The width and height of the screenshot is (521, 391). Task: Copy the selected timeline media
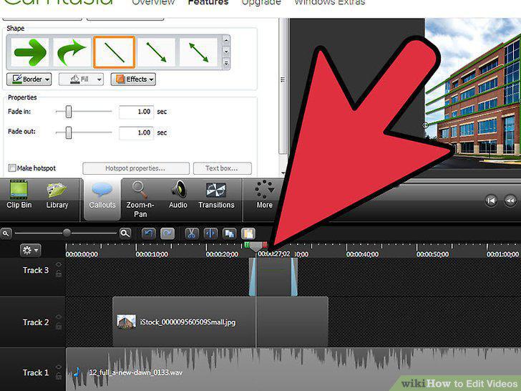click(x=230, y=233)
